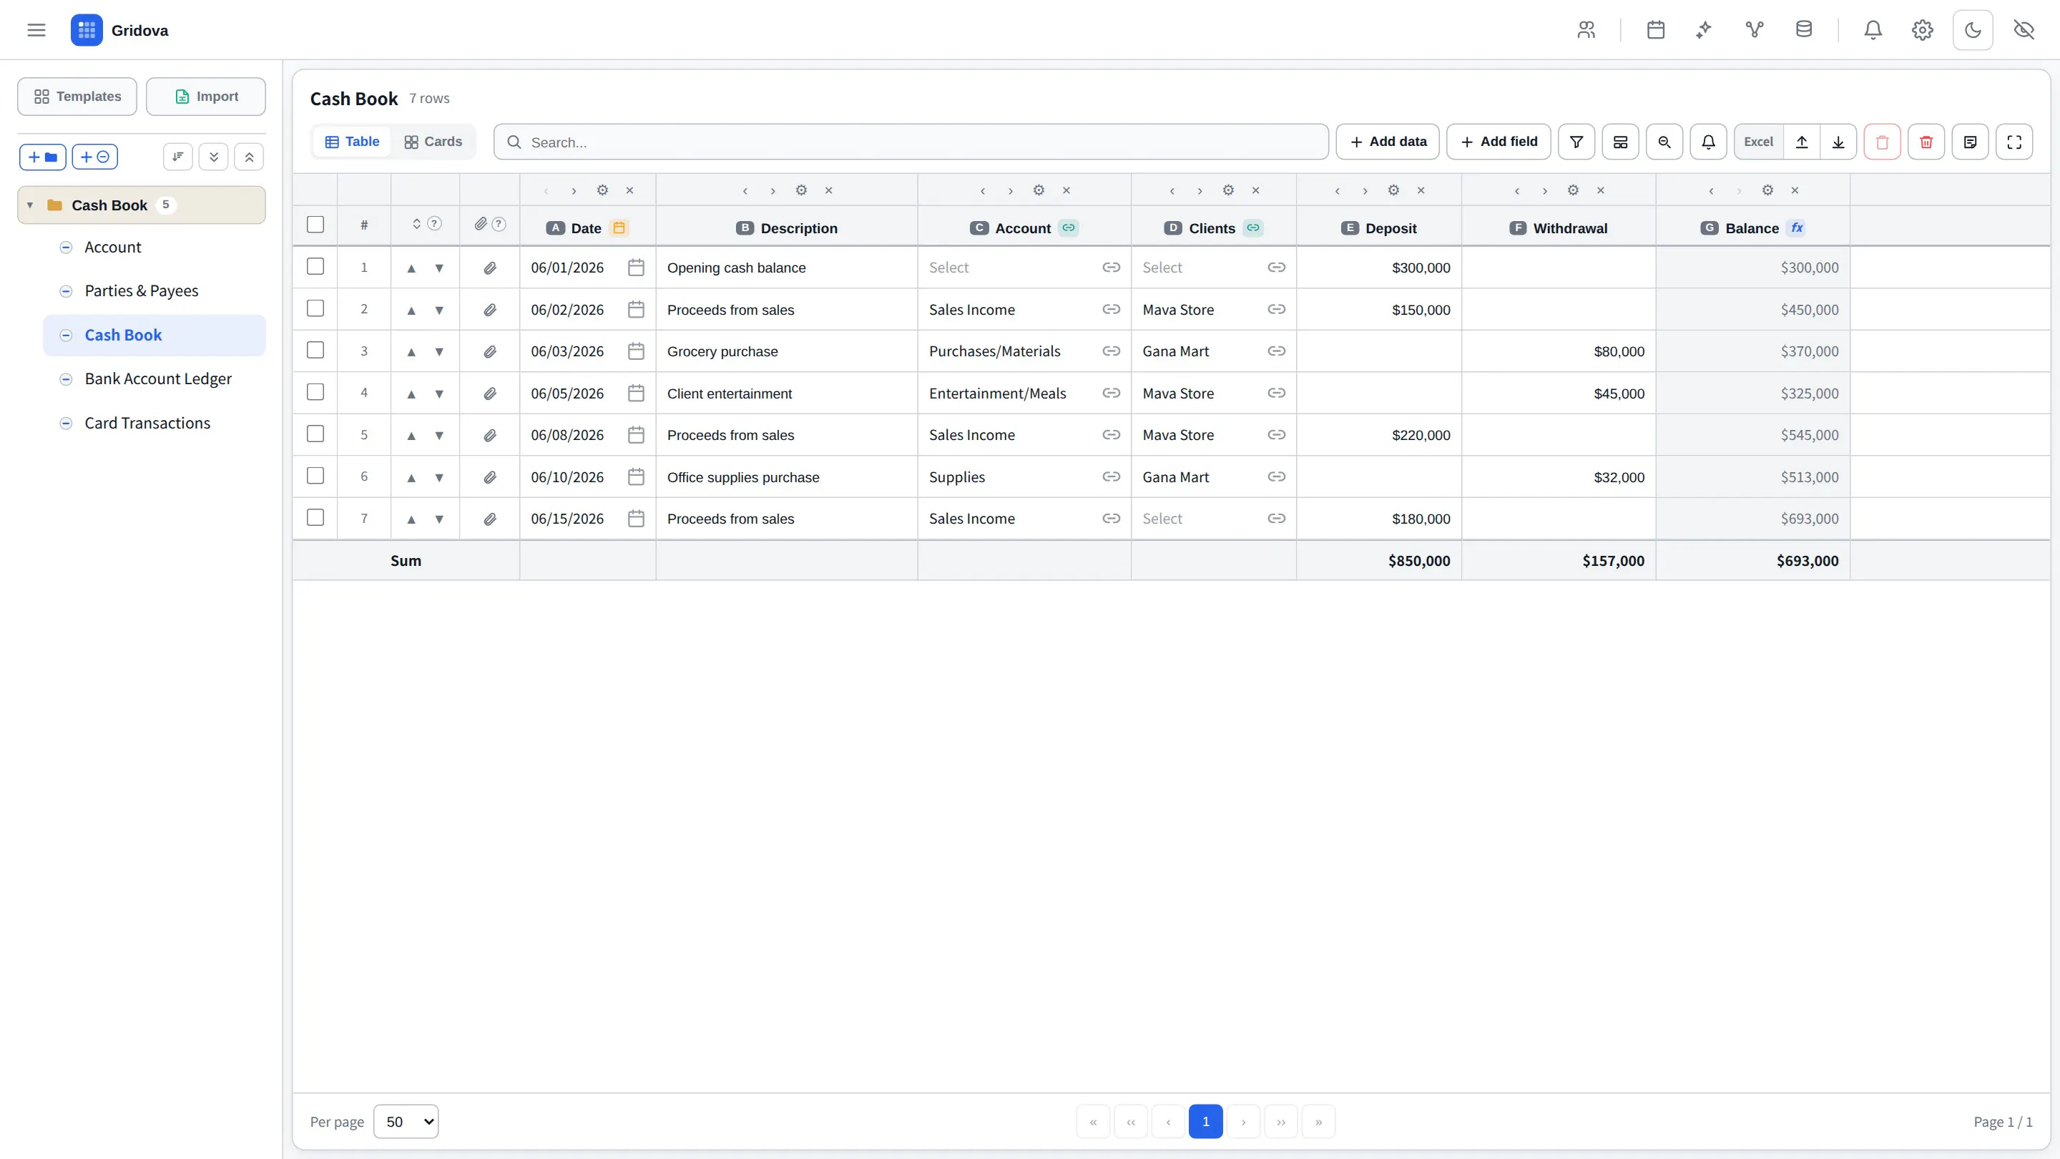The image size is (2060, 1159).
Task: Open the users icon in top bar
Action: pyautogui.click(x=1586, y=30)
